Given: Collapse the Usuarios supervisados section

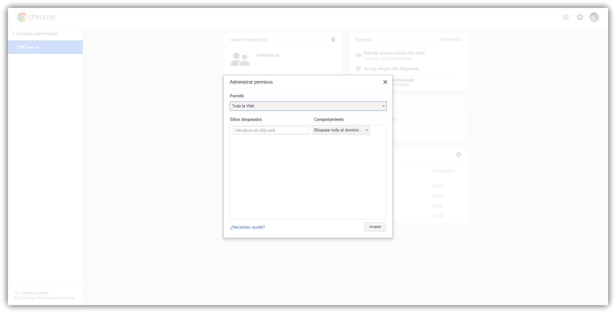Looking at the screenshot, I should 13,33.
